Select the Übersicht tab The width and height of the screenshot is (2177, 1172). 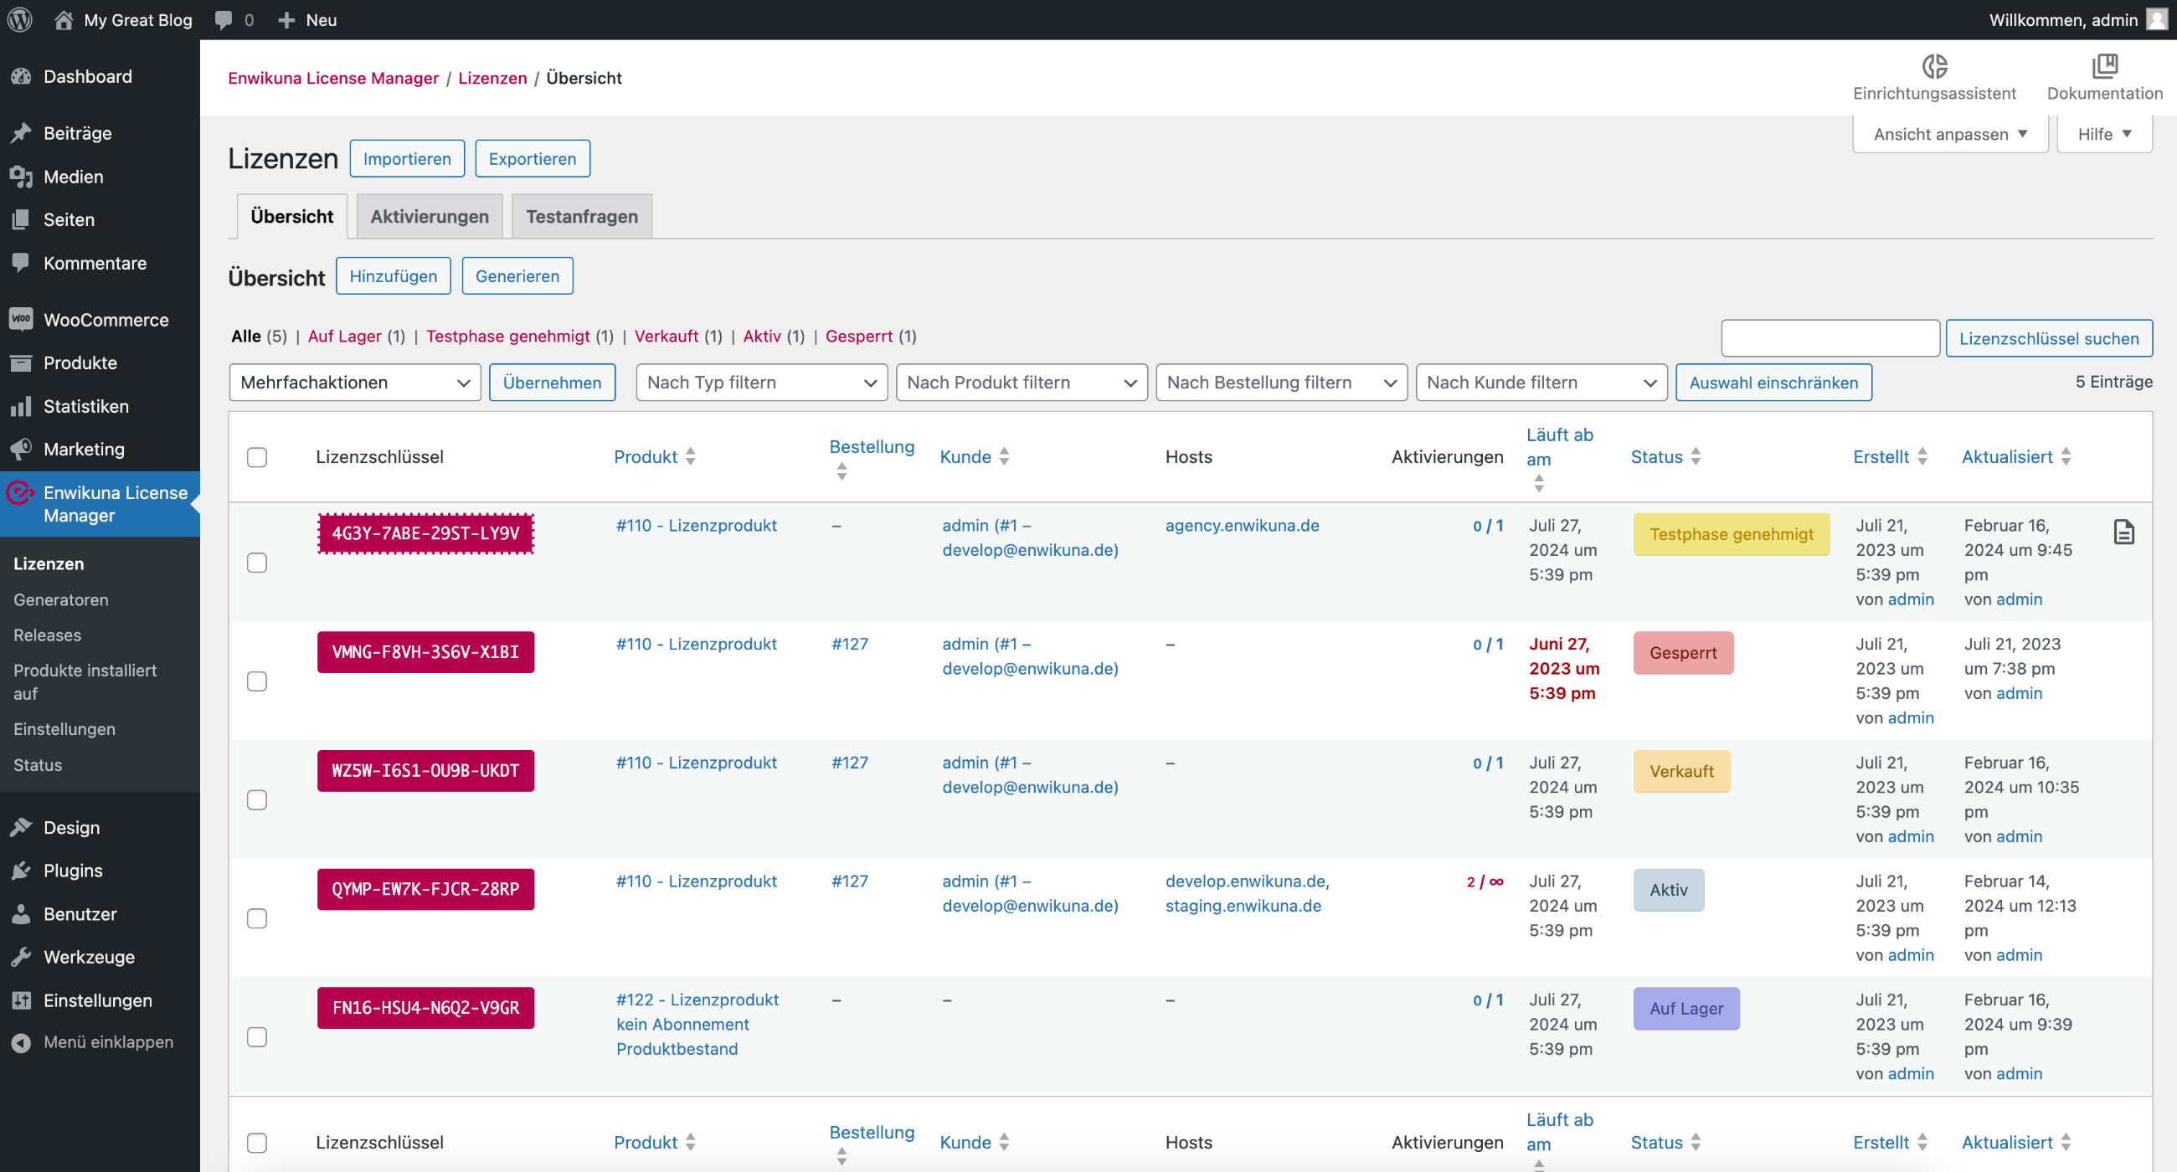click(x=291, y=216)
